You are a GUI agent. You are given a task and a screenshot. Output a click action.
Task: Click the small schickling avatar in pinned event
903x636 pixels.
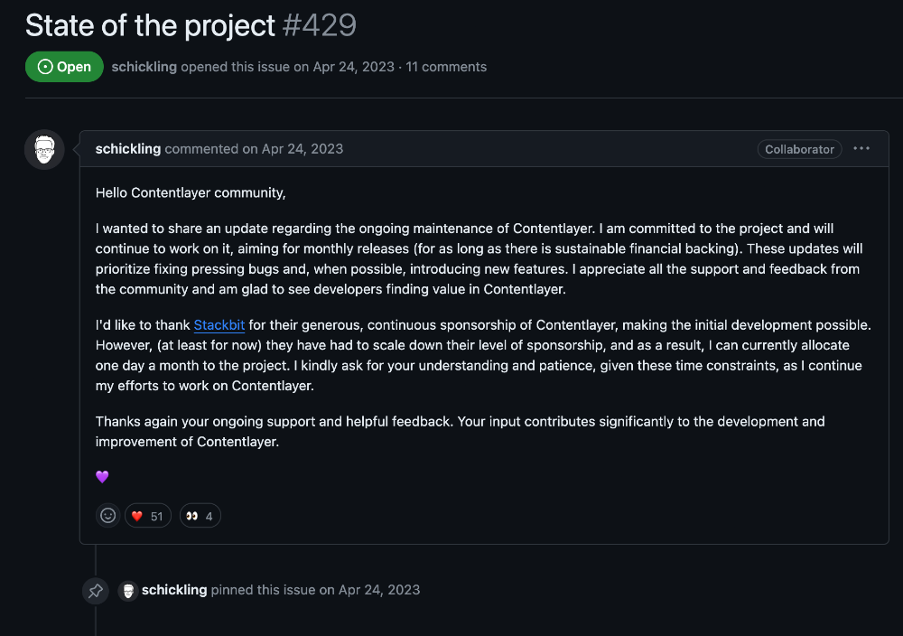click(128, 591)
